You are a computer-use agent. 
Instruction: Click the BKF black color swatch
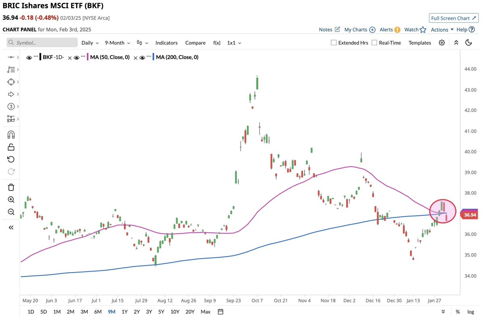point(40,57)
